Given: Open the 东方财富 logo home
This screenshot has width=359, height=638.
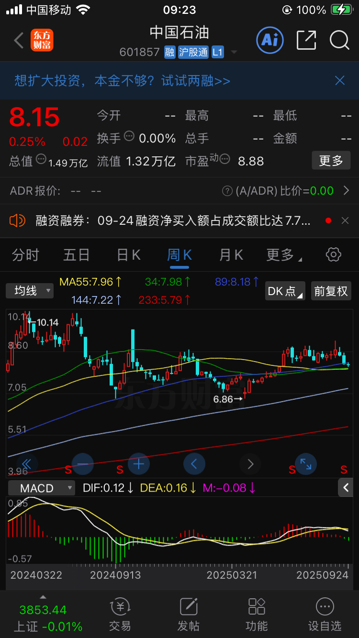Looking at the screenshot, I should (x=42, y=41).
